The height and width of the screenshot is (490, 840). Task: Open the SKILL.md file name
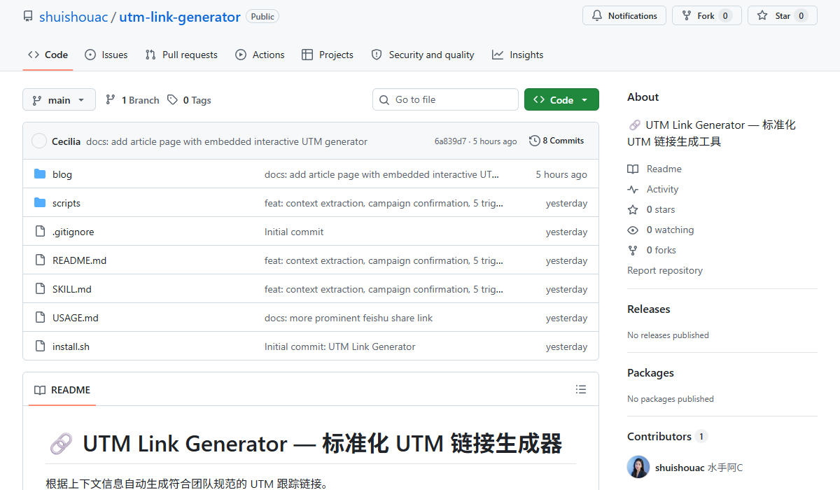pos(72,289)
